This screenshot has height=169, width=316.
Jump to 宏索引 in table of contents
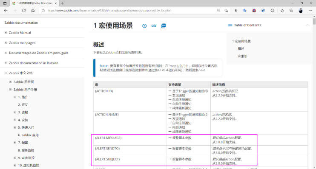coord(242,56)
